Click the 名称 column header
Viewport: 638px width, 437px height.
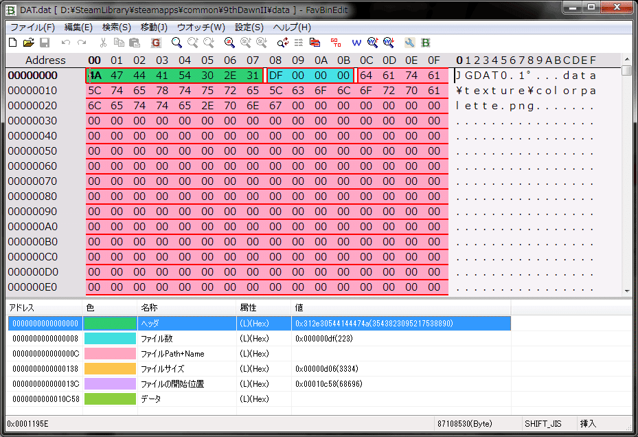tap(187, 308)
